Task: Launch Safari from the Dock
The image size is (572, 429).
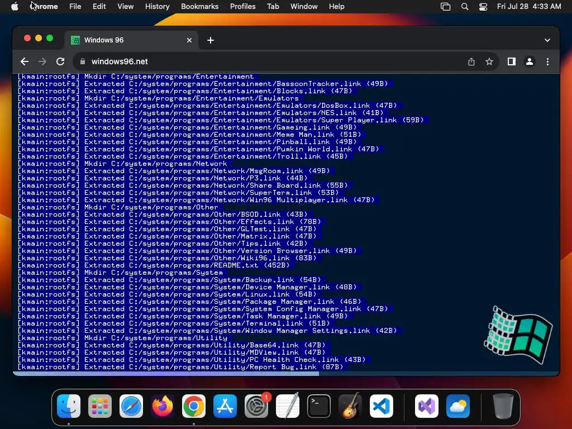Action: tap(131, 406)
